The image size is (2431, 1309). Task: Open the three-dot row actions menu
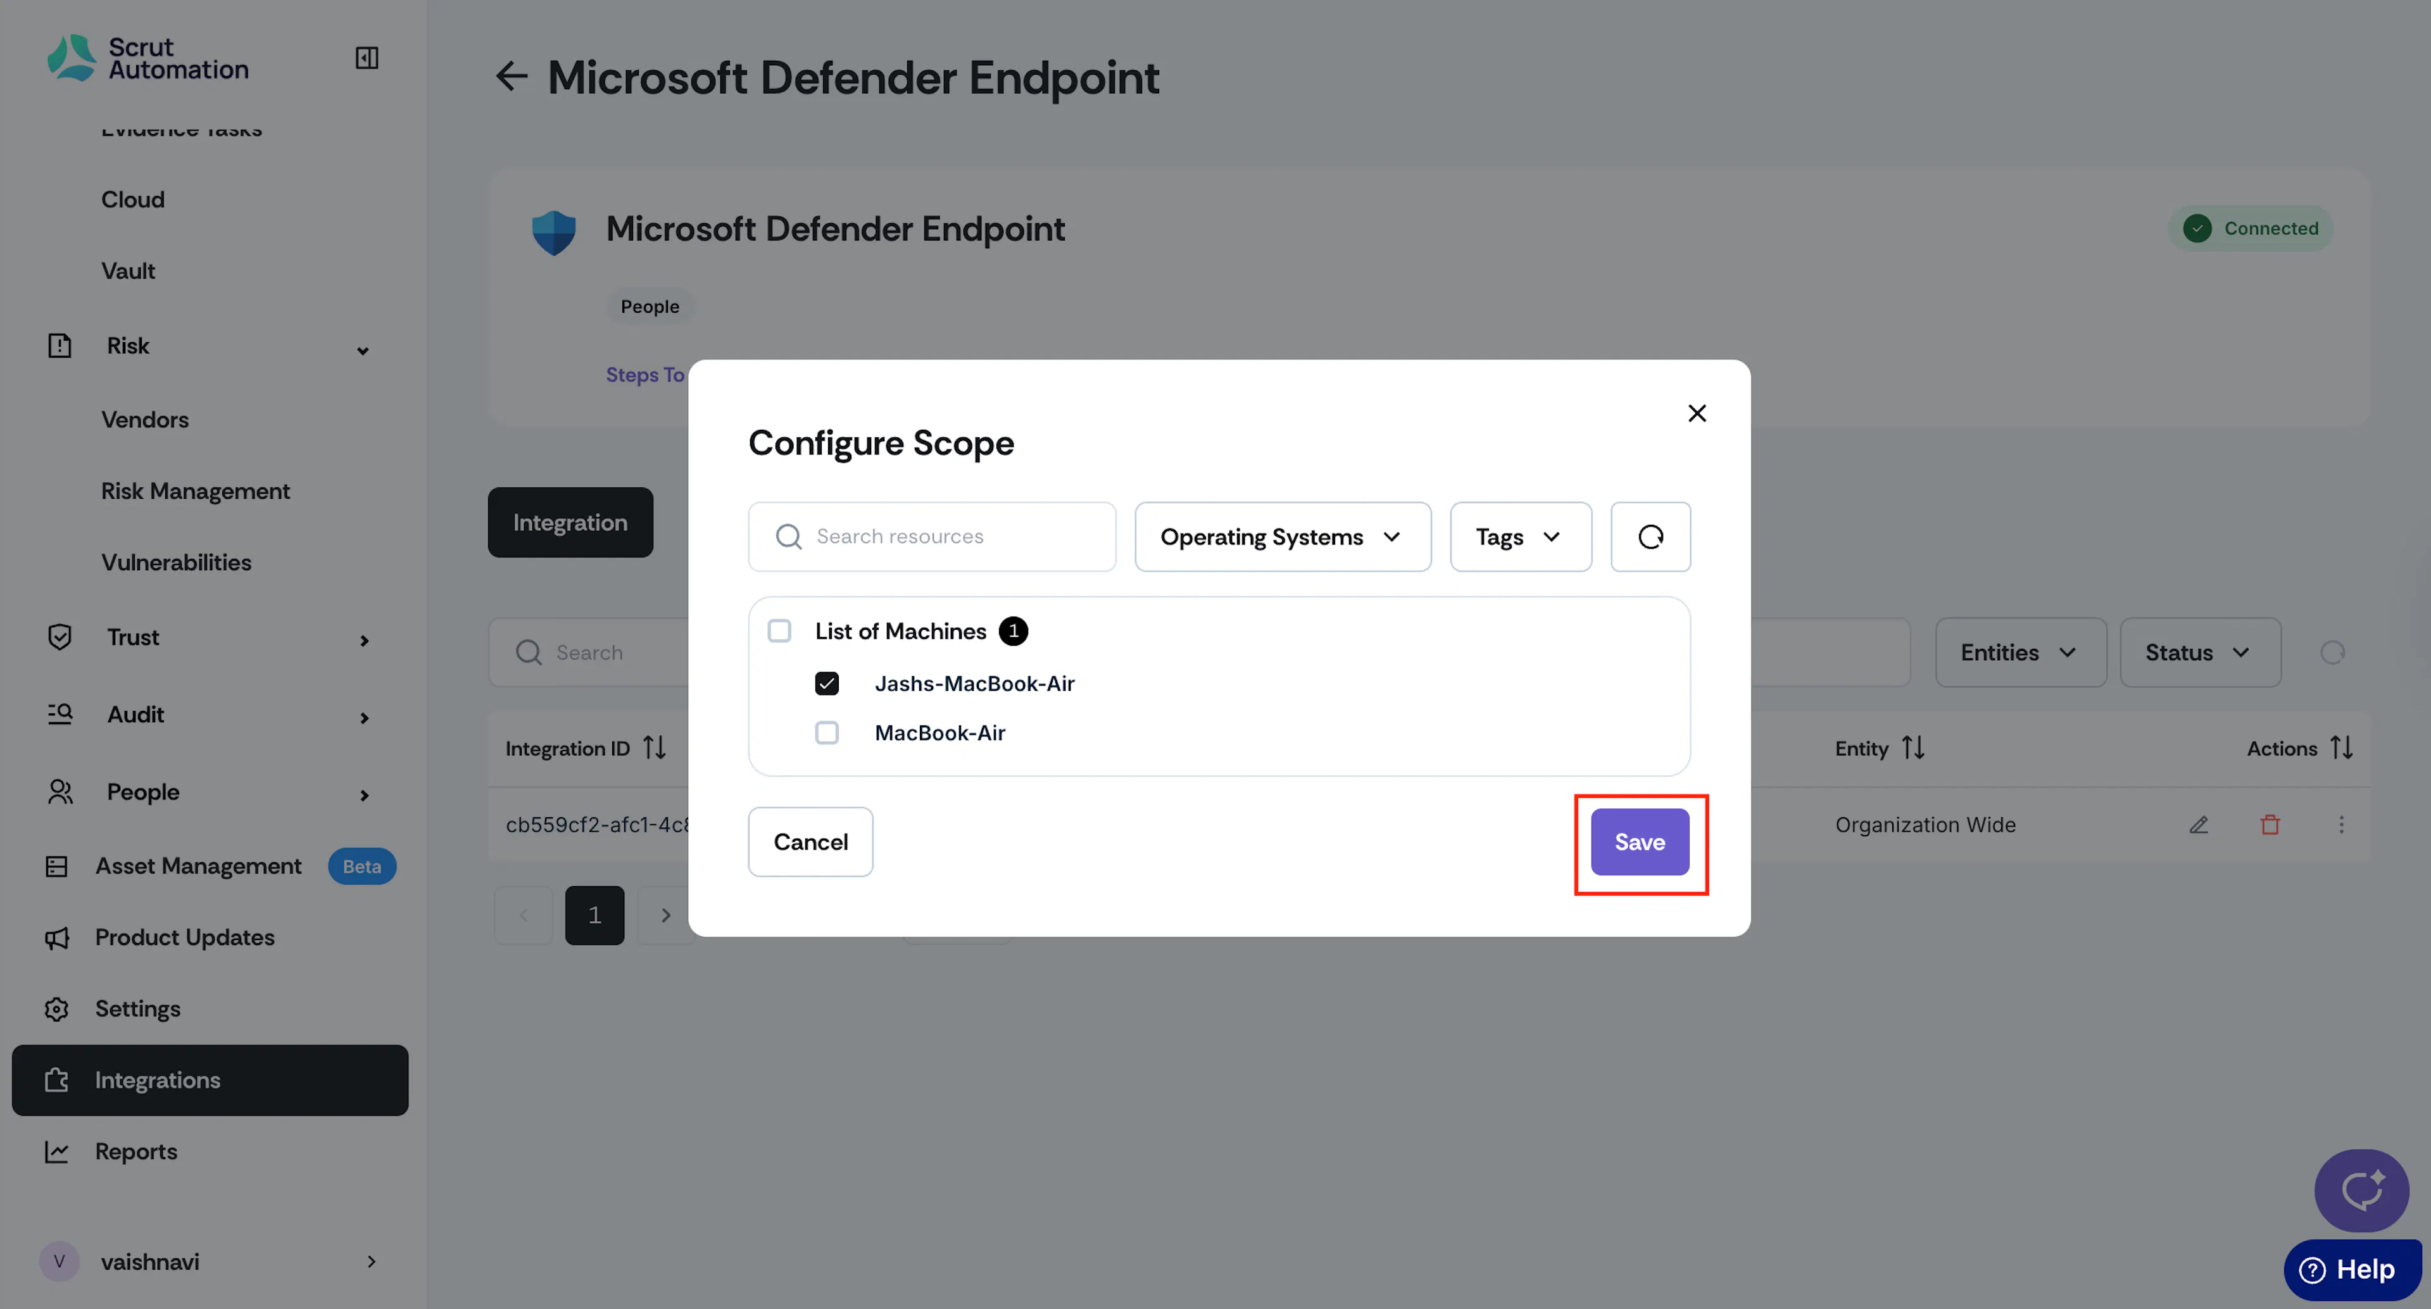tap(2340, 824)
